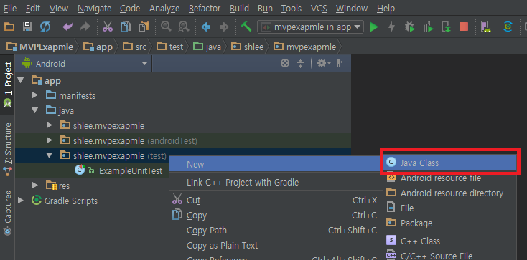The width and height of the screenshot is (527, 260).
Task: Click the test breadcrumb
Action: point(170,47)
